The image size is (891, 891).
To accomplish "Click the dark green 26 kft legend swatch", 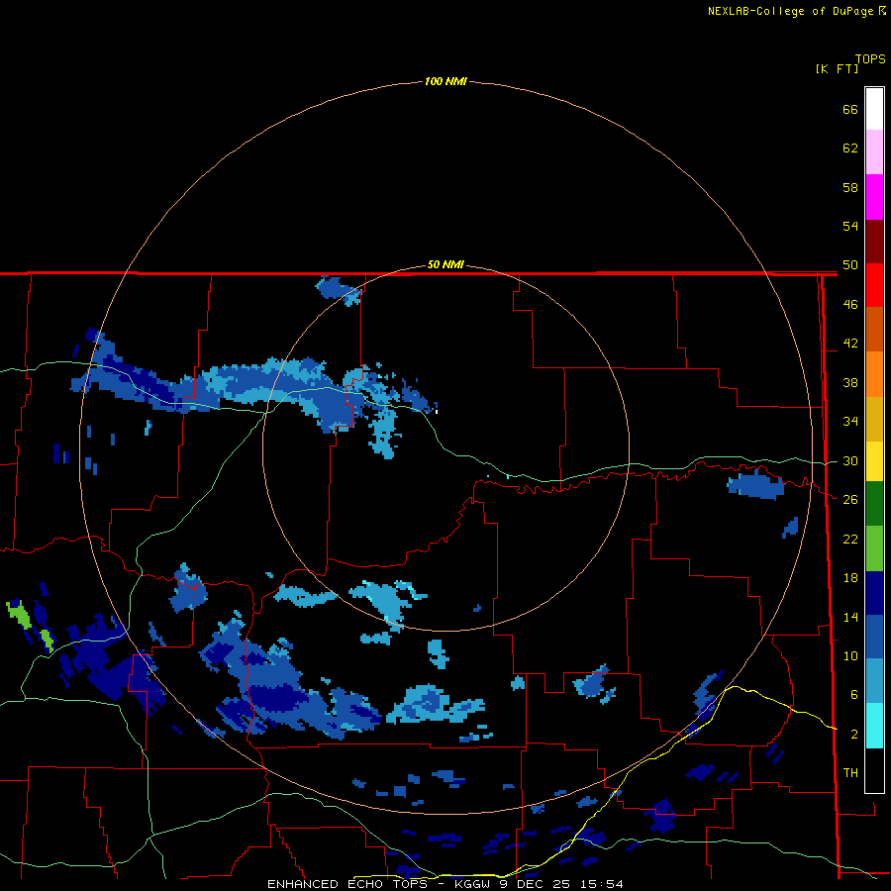I will 874,504.
